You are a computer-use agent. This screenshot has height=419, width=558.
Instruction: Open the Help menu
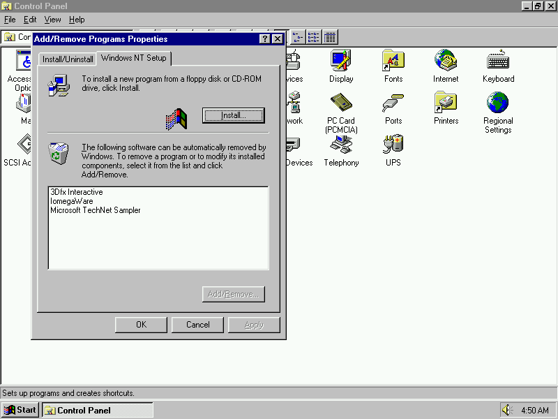(77, 20)
